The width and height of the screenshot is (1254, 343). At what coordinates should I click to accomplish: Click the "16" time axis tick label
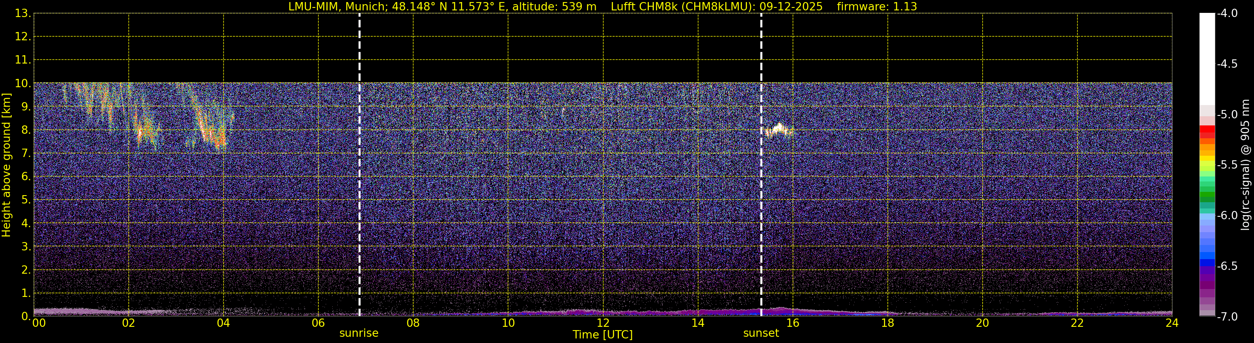[x=793, y=323]
